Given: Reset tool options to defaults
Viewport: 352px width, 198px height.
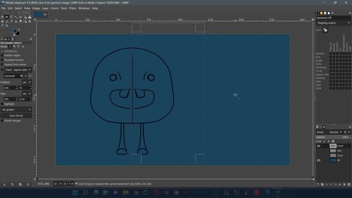Looking at the screenshot, I should pyautogui.click(x=28, y=184).
